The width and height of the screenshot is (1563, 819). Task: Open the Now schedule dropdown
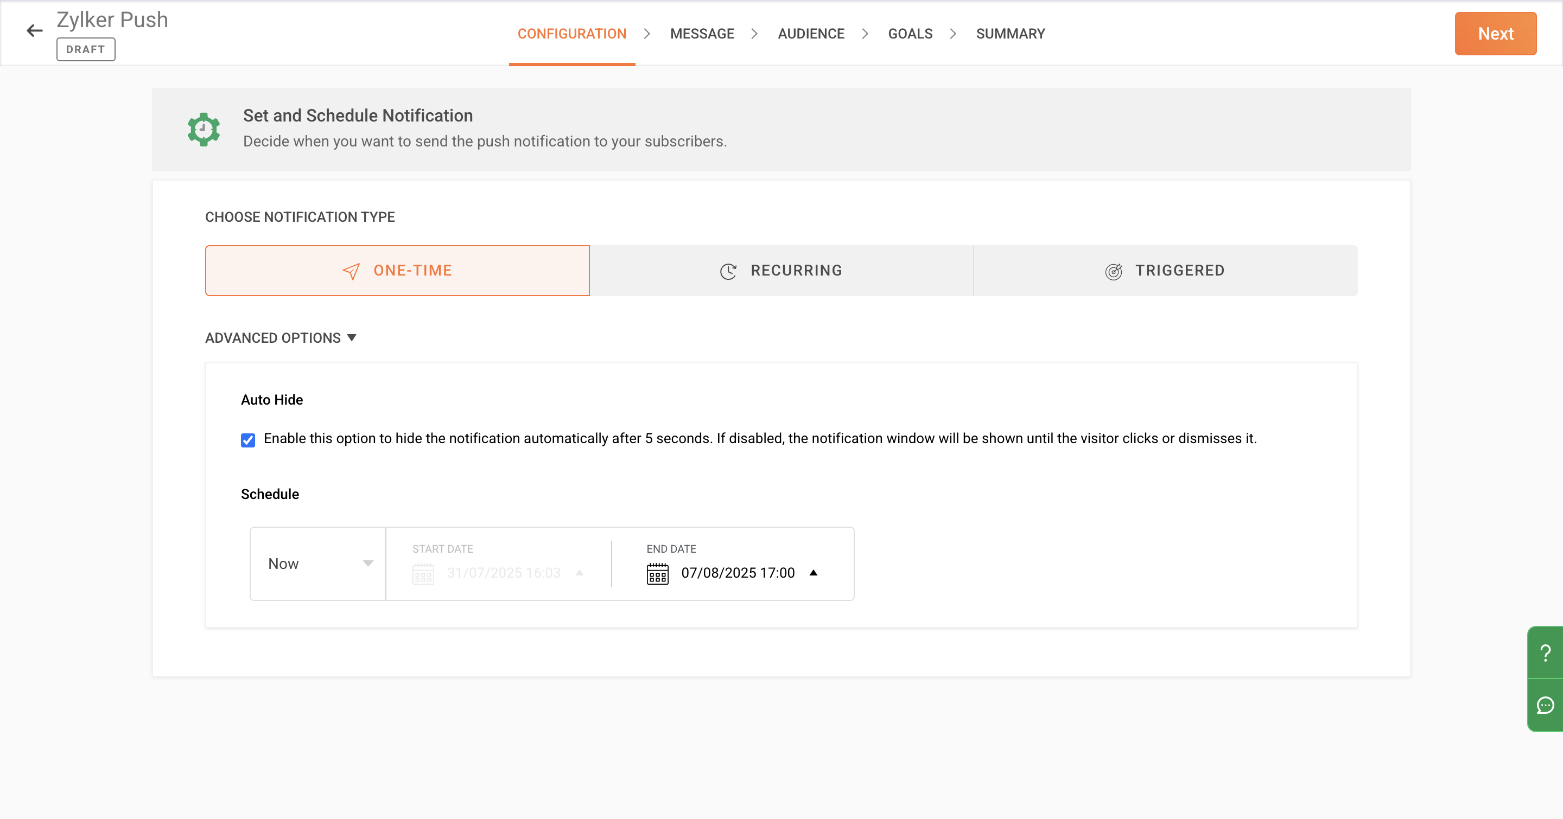click(x=318, y=564)
